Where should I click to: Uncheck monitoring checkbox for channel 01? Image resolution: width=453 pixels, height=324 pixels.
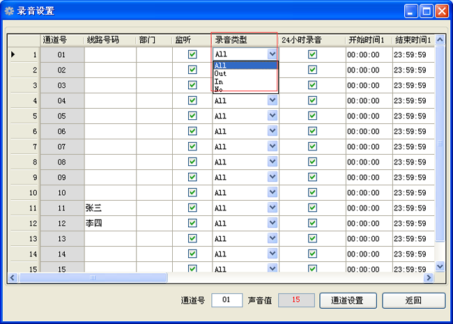click(192, 54)
